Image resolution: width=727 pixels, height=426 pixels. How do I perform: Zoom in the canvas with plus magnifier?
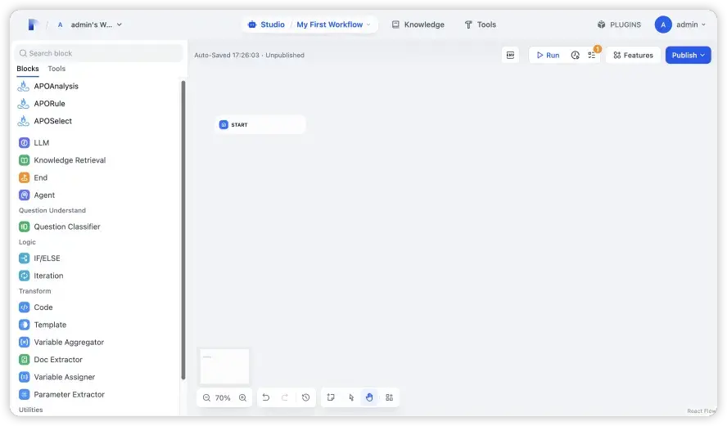[x=242, y=397]
